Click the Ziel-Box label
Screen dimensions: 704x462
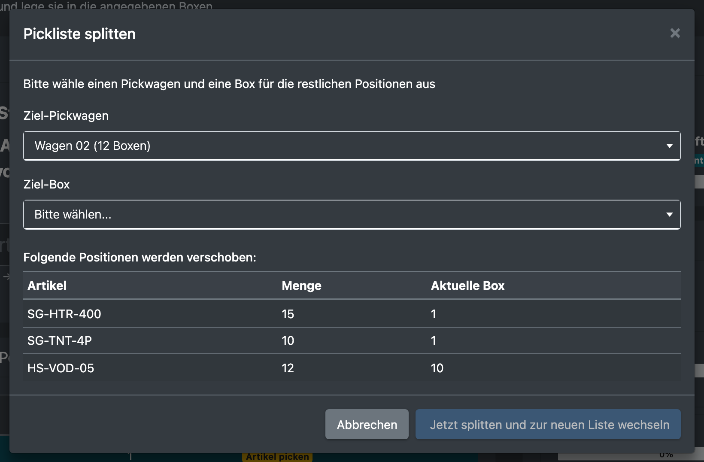tap(46, 184)
